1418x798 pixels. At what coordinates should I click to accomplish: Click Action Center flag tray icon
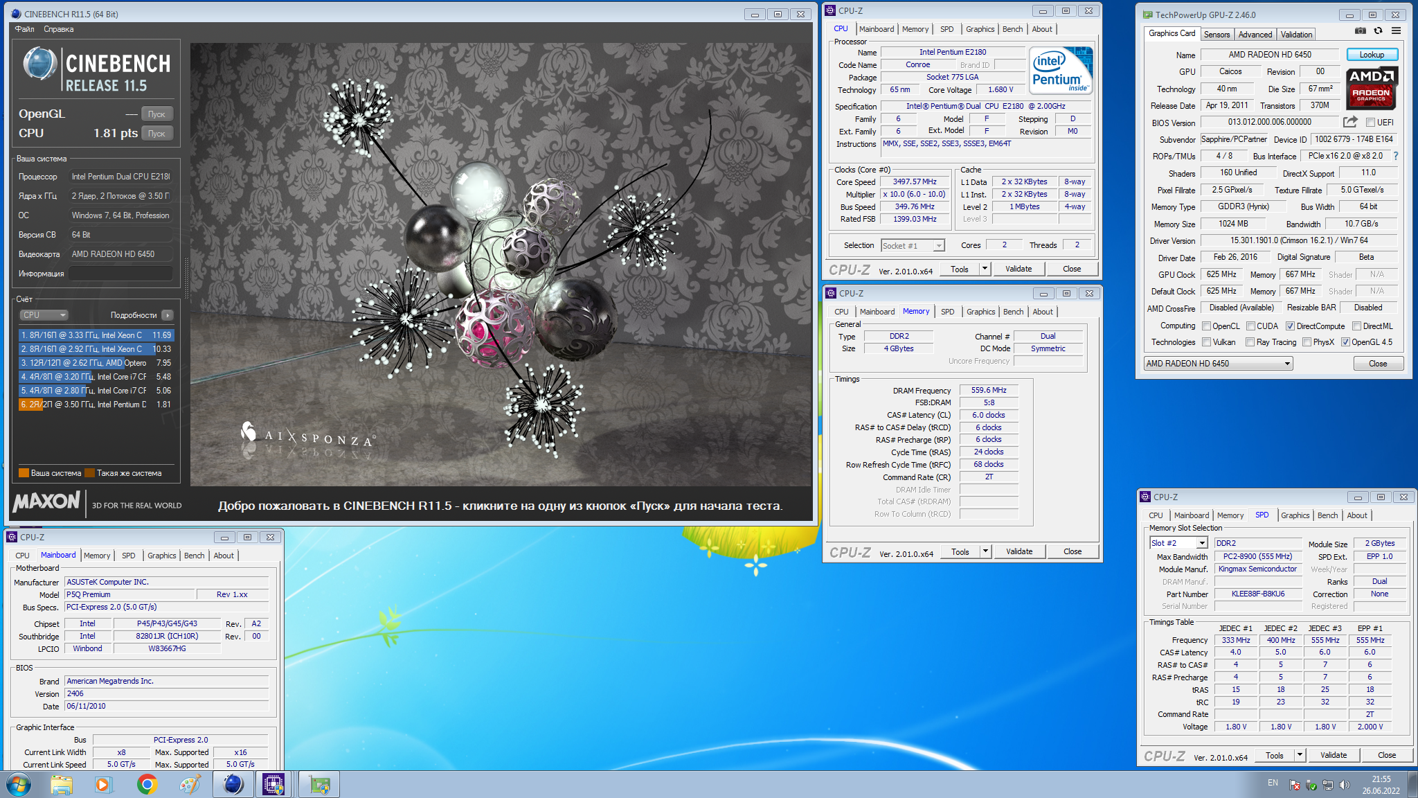[1295, 785]
